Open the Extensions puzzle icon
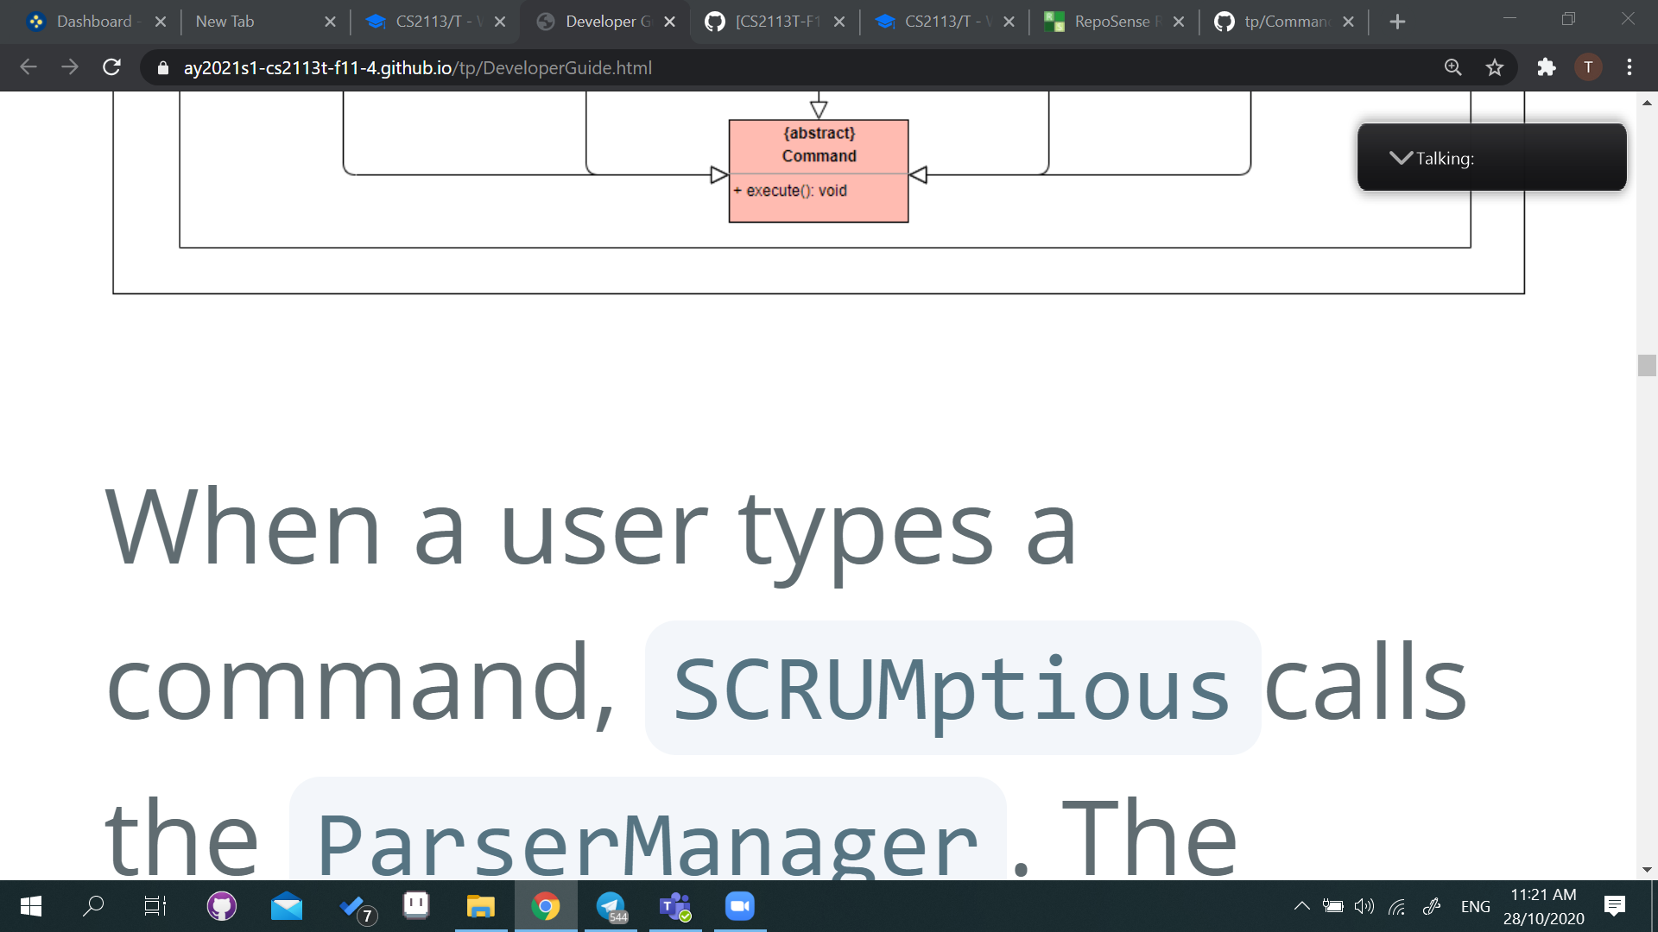The image size is (1658, 932). click(1546, 67)
